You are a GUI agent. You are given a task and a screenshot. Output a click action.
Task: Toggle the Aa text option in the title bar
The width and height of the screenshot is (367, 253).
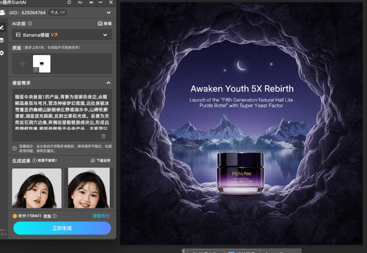point(80,3)
